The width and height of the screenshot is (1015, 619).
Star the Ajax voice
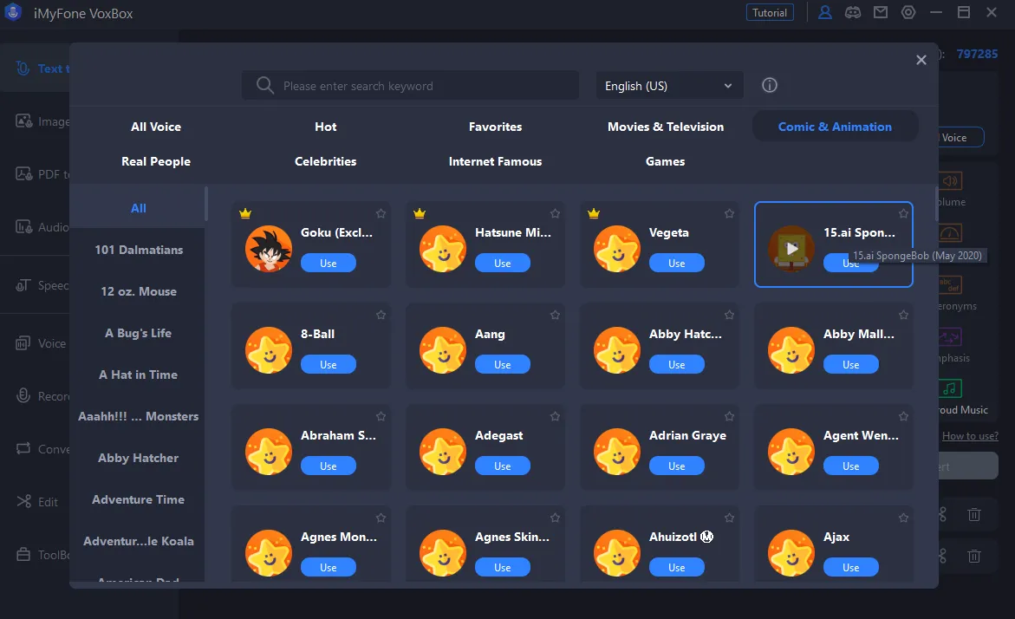pos(904,518)
